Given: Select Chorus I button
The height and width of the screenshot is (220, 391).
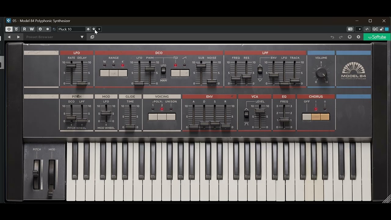Looking at the screenshot, I should pyautogui.click(x=316, y=117).
